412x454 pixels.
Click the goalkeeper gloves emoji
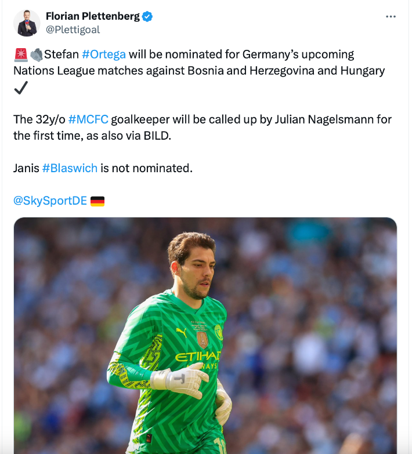coord(36,55)
